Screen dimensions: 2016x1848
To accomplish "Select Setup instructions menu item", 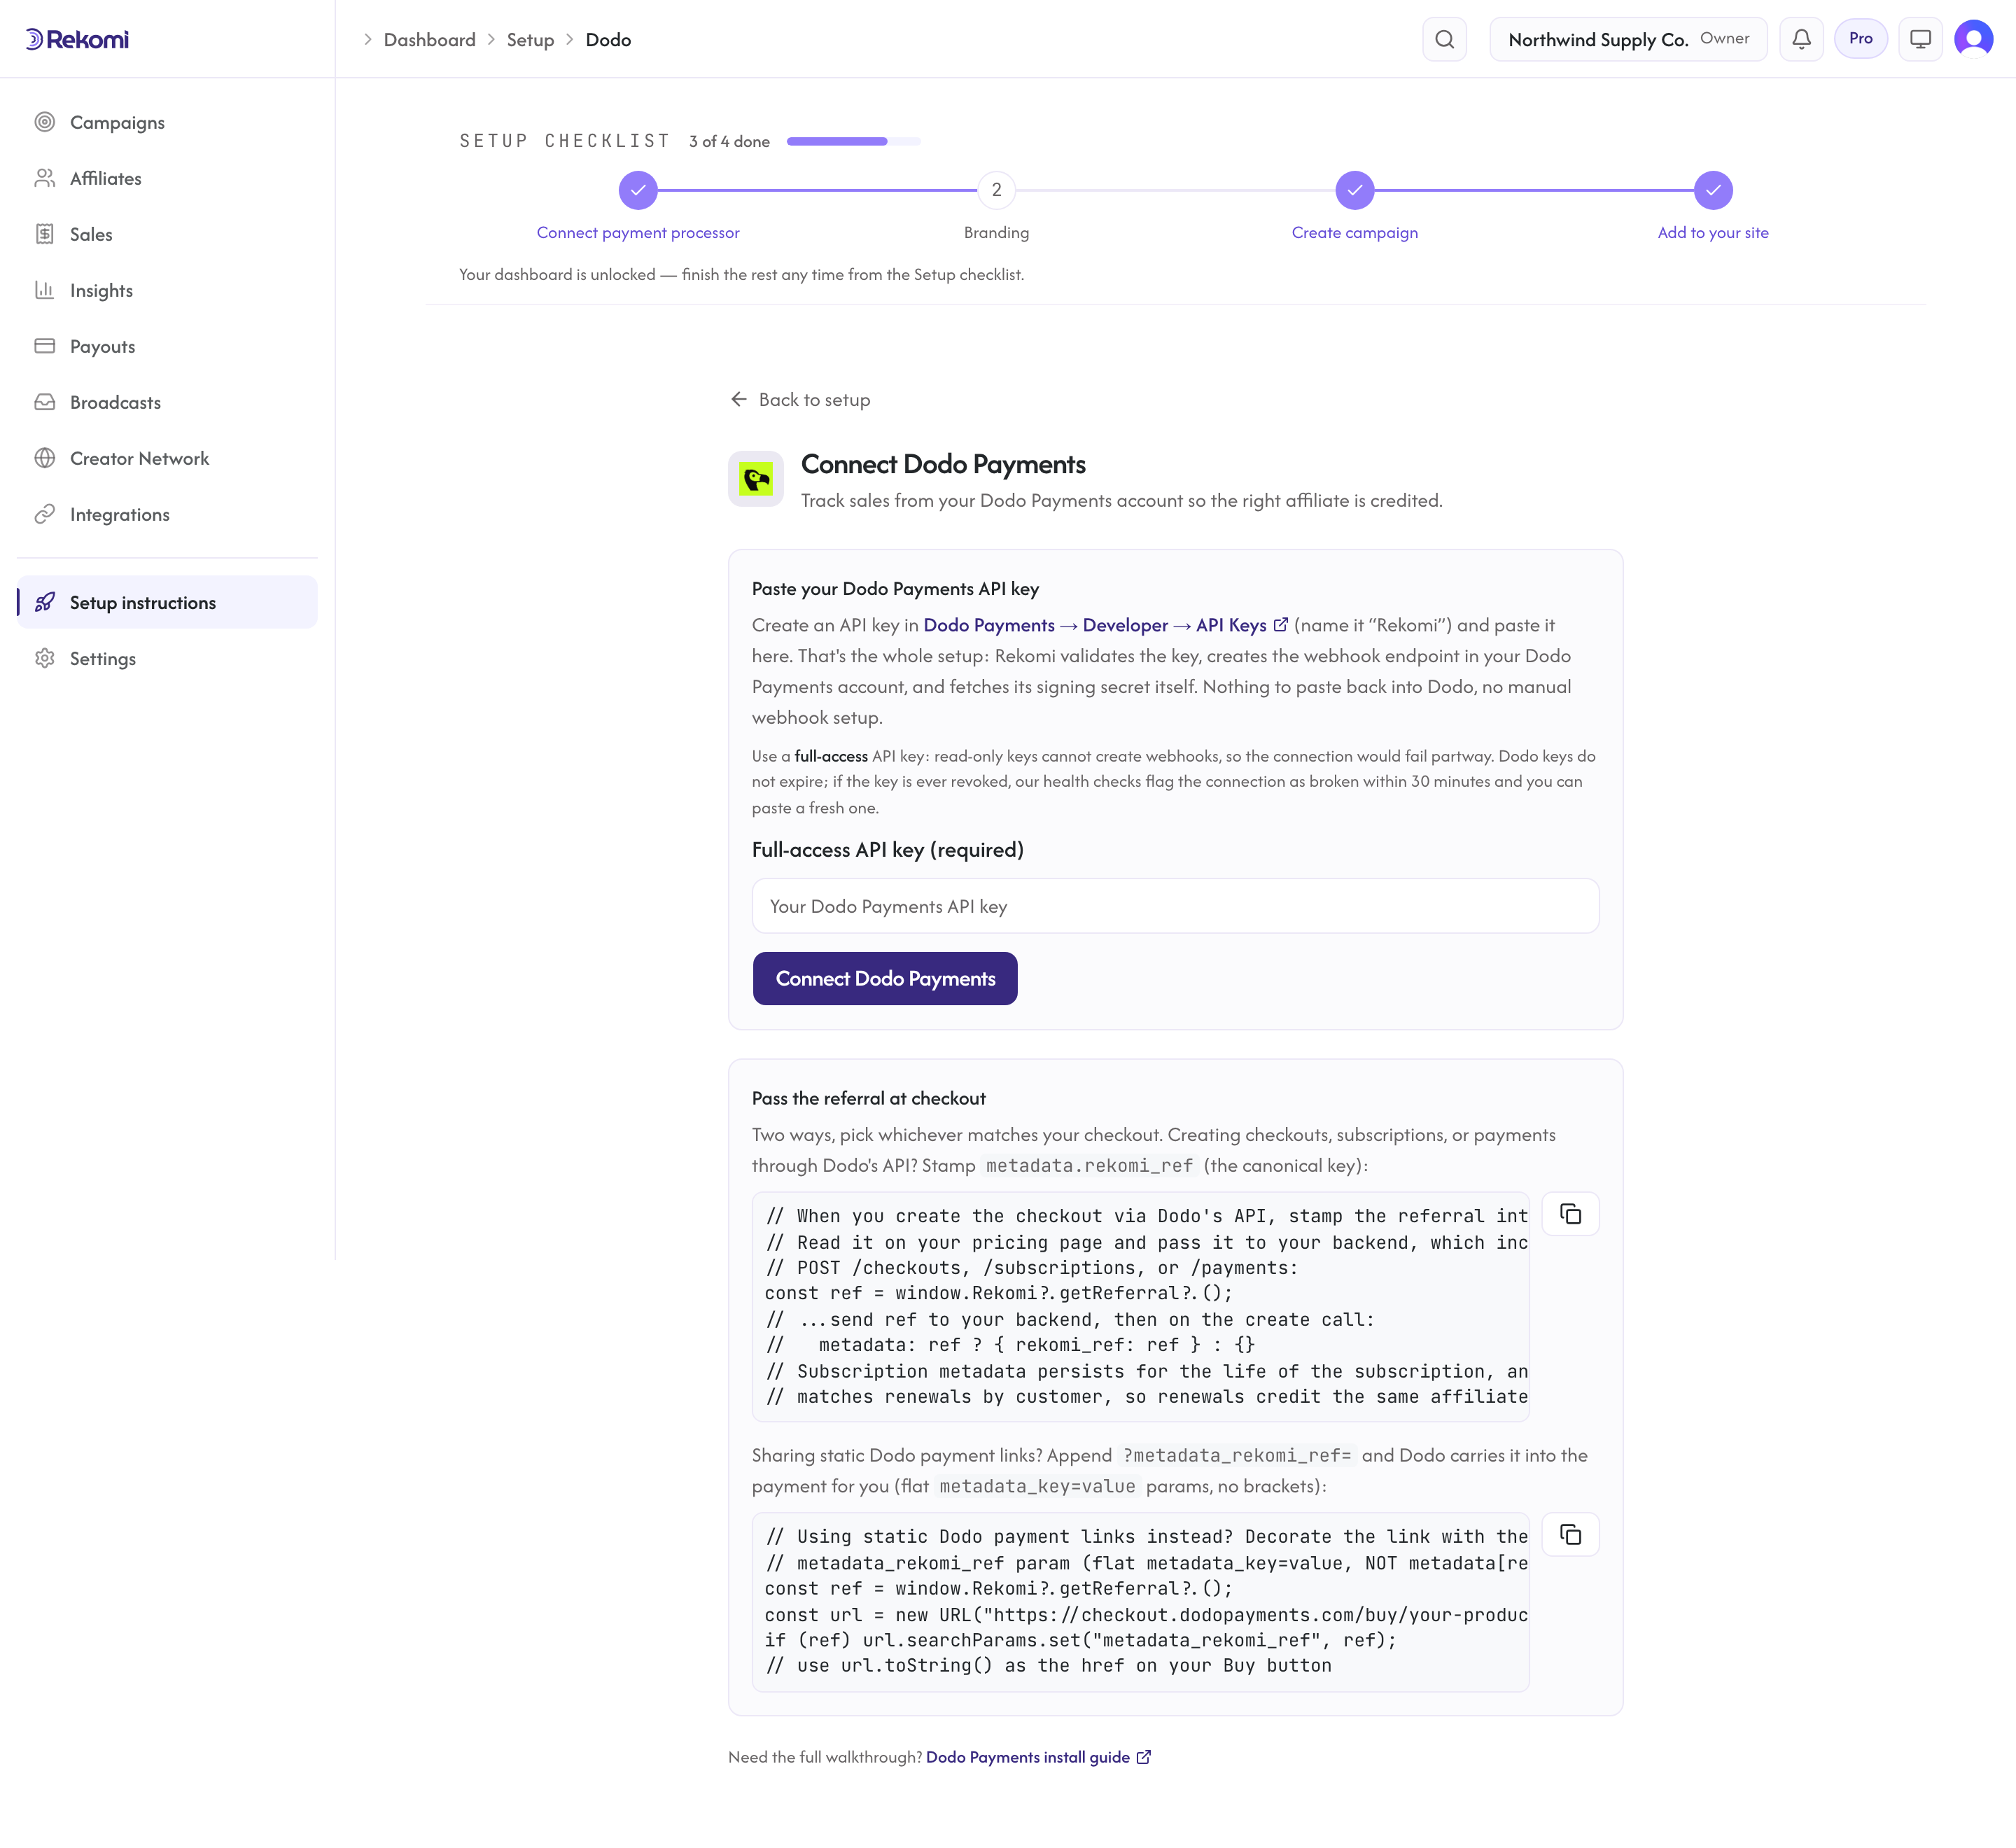I will click(x=167, y=602).
